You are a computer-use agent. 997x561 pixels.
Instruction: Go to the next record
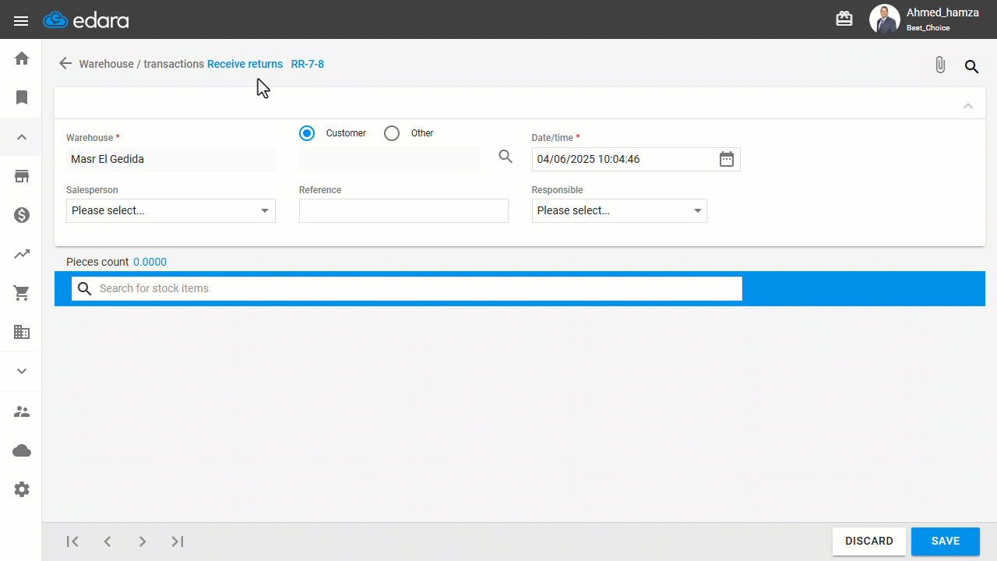coord(143,542)
